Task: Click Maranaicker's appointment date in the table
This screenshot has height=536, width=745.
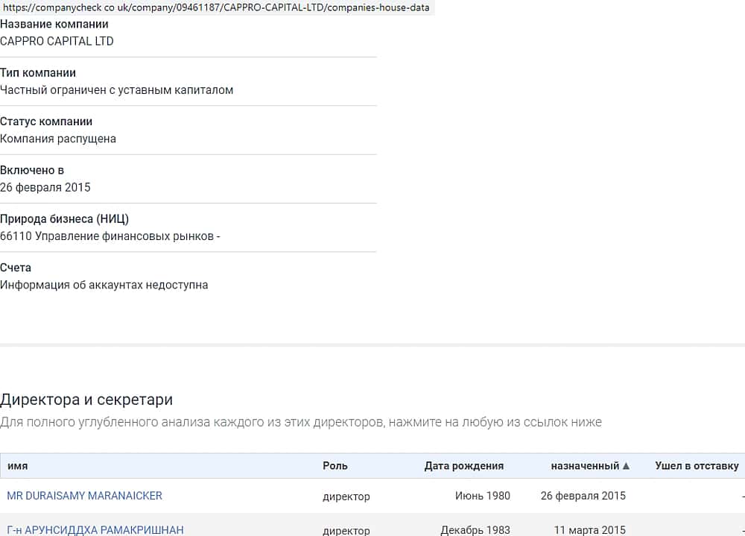Action: pyautogui.click(x=583, y=496)
